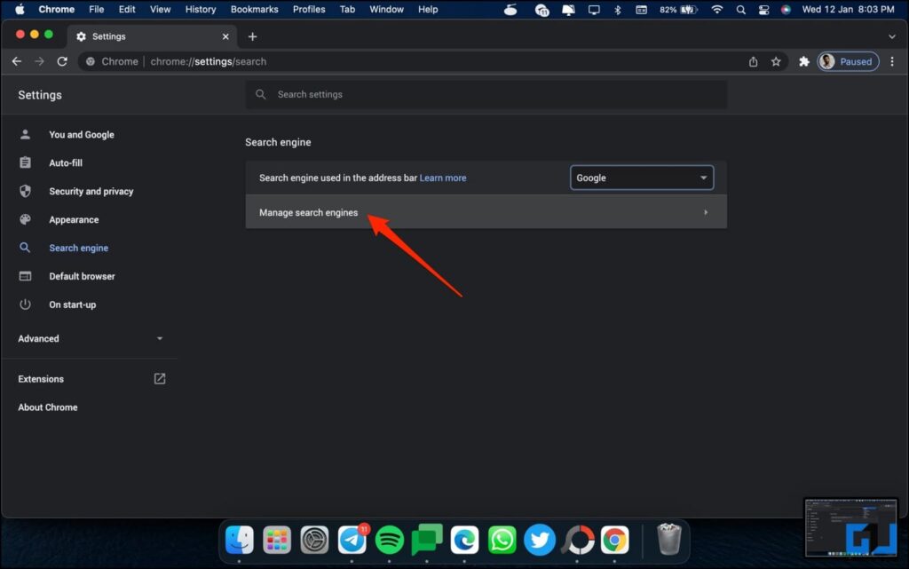Open Spotify from the Dock
909x569 pixels.
point(390,540)
